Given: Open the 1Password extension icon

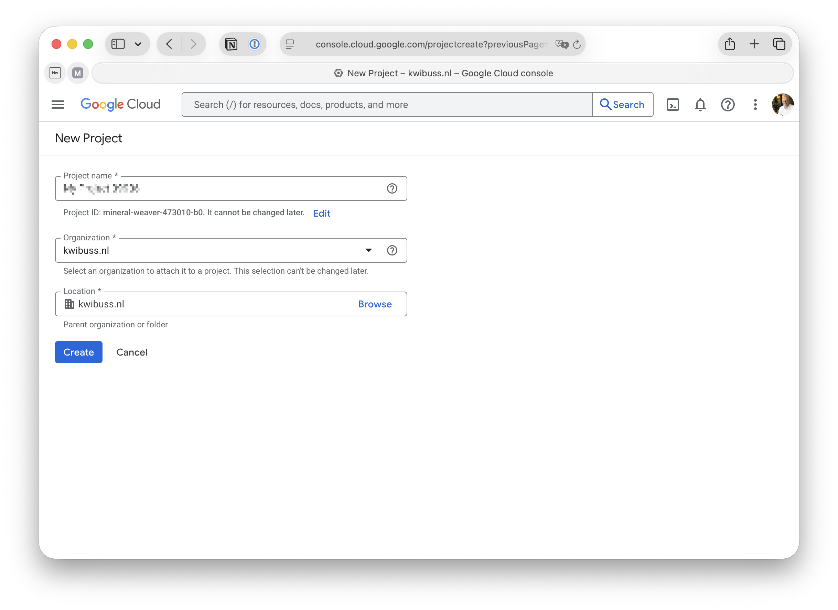Looking at the screenshot, I should pos(254,44).
